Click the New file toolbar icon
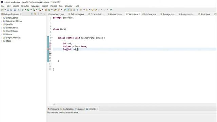 pyautogui.click(x=2, y=10)
